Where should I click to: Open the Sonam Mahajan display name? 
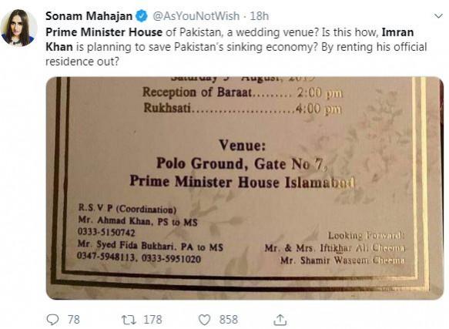pyautogui.click(x=89, y=16)
